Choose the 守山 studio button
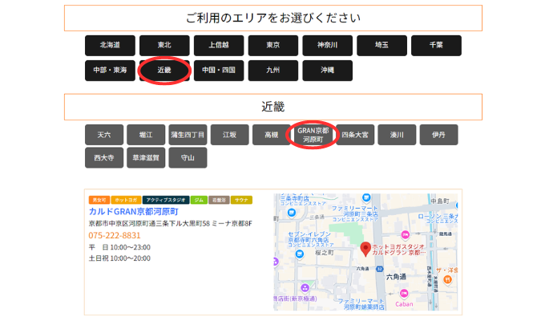 188,158
